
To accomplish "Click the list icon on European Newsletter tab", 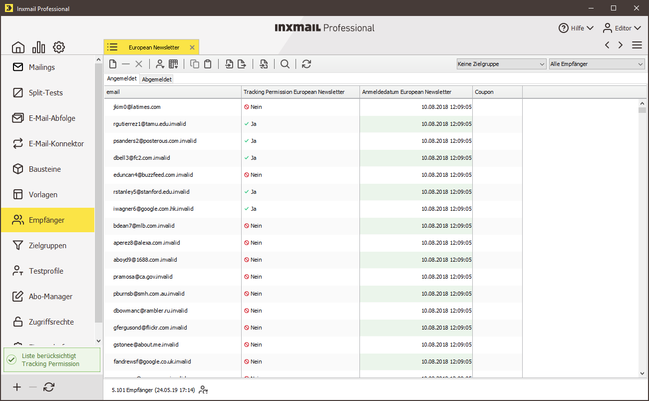I will point(112,47).
